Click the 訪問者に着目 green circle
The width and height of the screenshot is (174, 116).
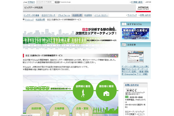coord(83,90)
